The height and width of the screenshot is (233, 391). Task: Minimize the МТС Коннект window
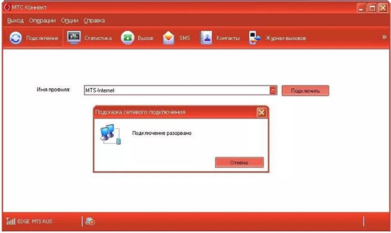click(361, 8)
